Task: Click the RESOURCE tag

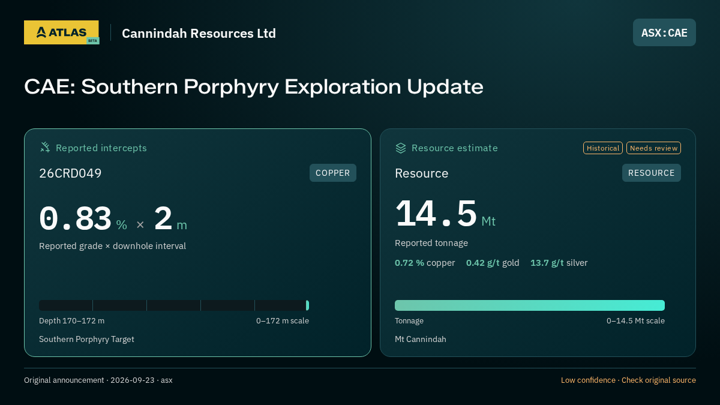Action: [652, 173]
